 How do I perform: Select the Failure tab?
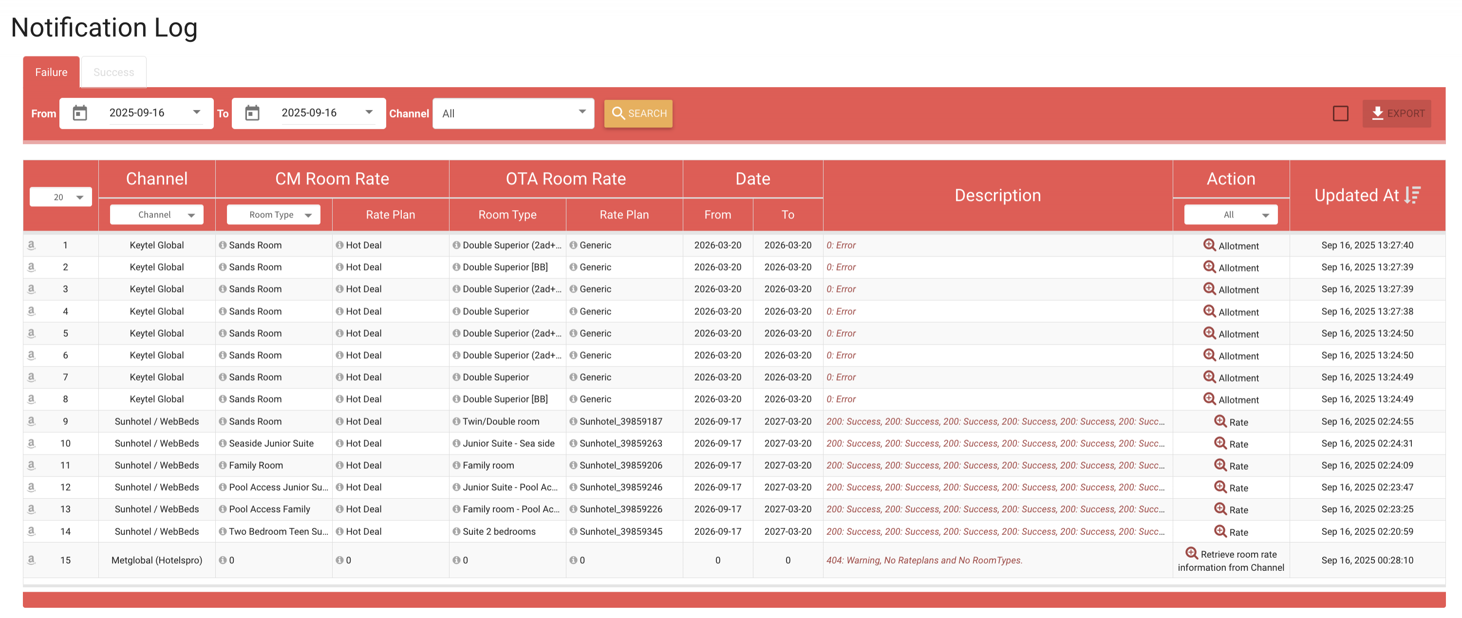coord(51,72)
